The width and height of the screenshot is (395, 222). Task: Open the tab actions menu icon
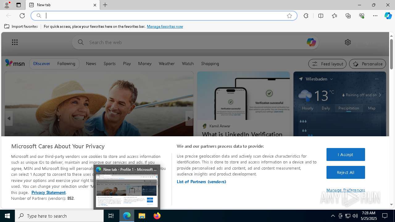coord(19,5)
